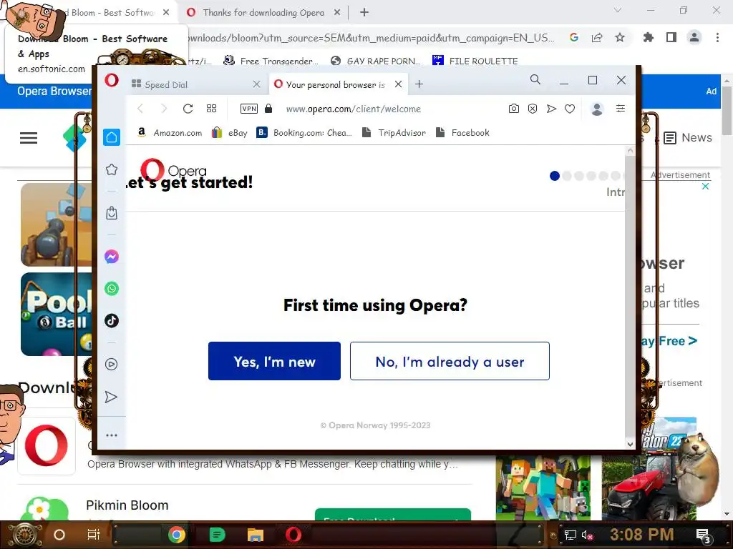
Task: Open Chrome's three-dot menu
Action: point(717,37)
